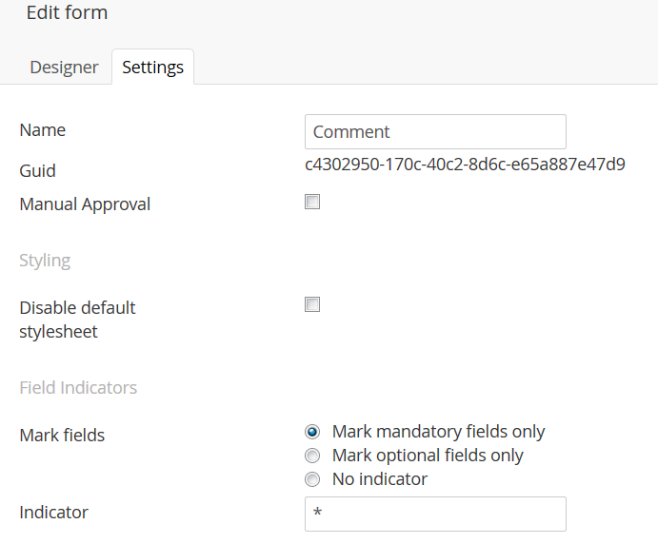Tick the Disable default stylesheet checkbox
The width and height of the screenshot is (658, 544).
[312, 304]
